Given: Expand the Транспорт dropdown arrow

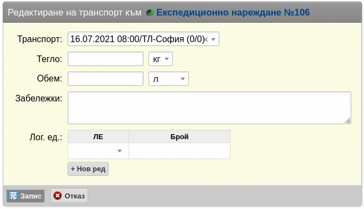Looking at the screenshot, I should [x=213, y=39].
